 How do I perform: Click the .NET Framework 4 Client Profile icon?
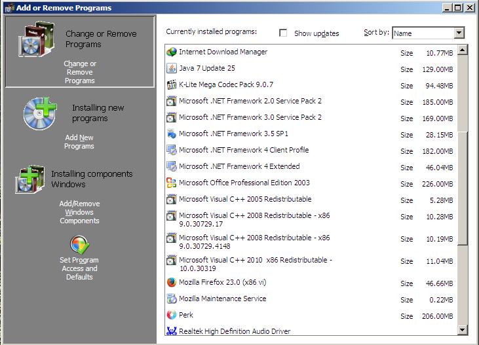tap(172, 150)
